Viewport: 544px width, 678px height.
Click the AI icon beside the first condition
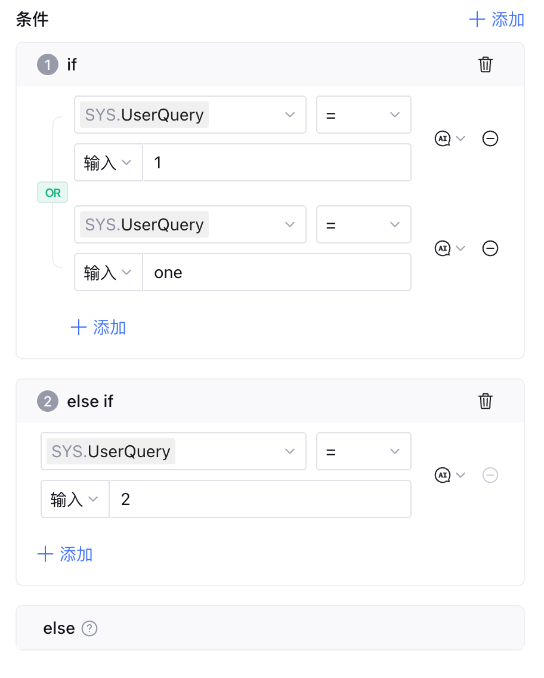click(x=443, y=139)
